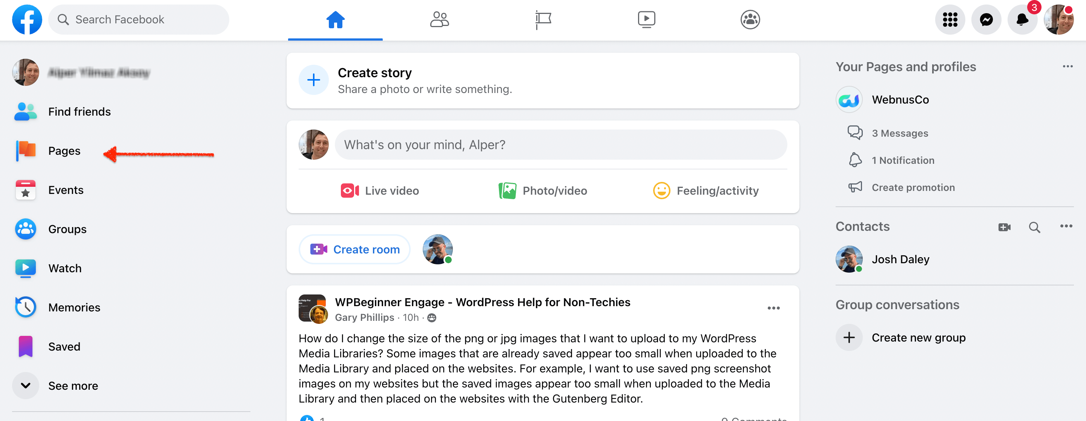This screenshot has height=421, width=1086.
Task: Click the post audience group icon
Action: tap(432, 318)
